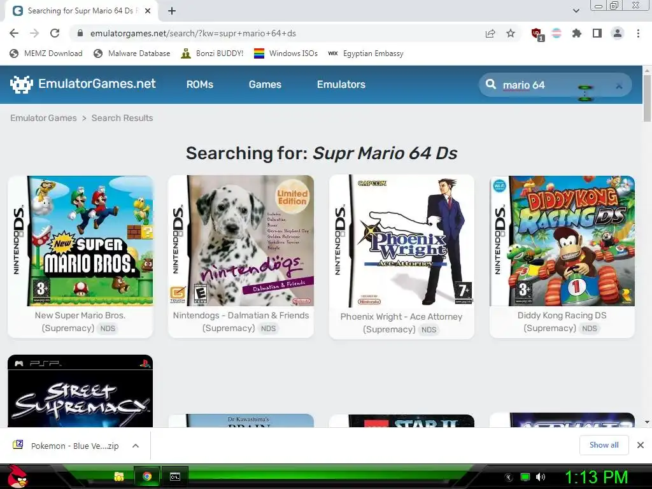Click the volume speaker tray icon
652x489 pixels.
pos(540,477)
